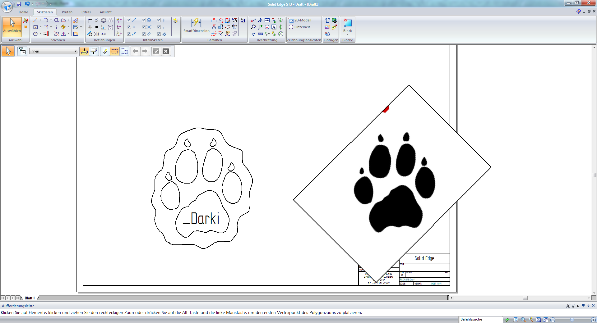Select the Line drawing tool
The height and width of the screenshot is (323, 597).
[35, 20]
